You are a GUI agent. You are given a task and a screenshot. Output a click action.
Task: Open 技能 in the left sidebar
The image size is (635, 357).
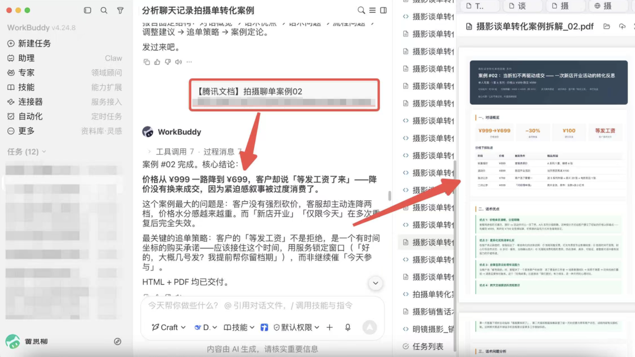[65, 87]
